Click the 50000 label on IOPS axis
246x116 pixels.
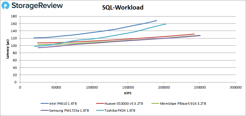pos(56,87)
